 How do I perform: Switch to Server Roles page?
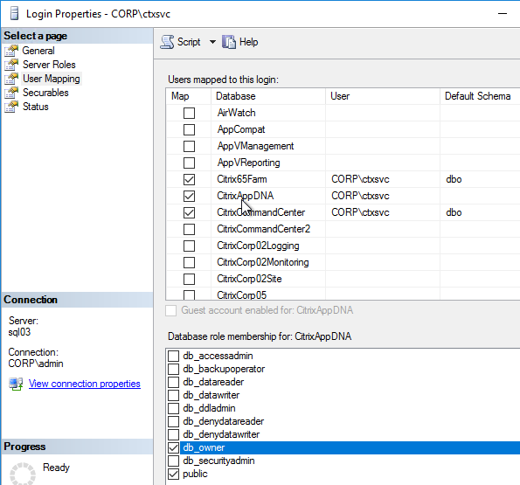49,65
